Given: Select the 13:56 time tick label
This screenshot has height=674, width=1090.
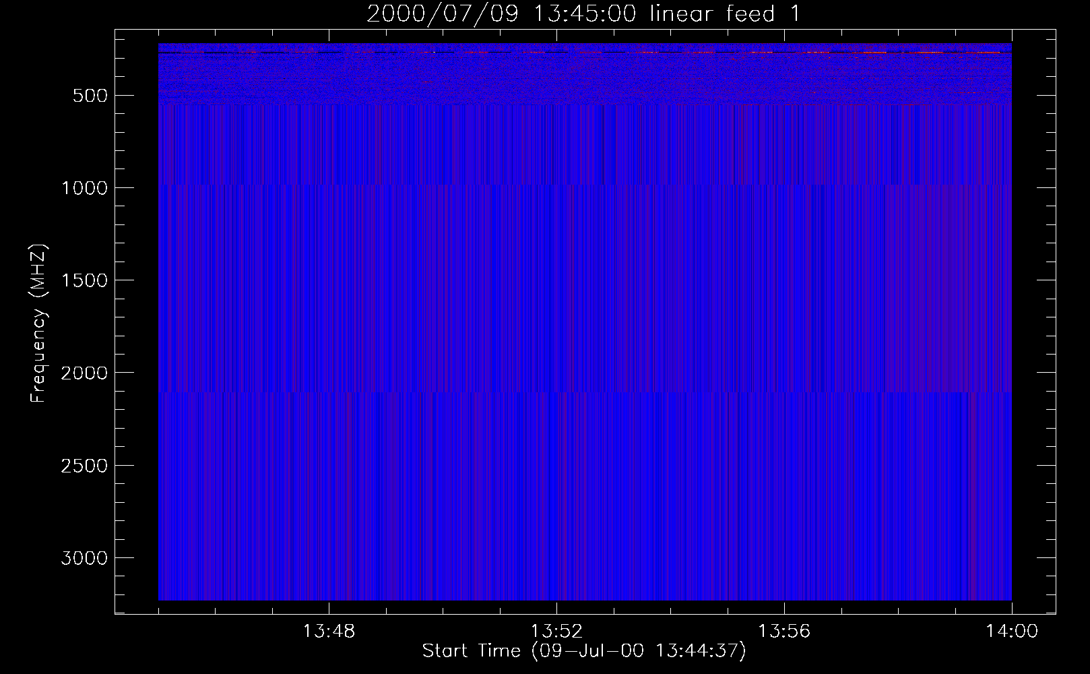Looking at the screenshot, I should [x=784, y=632].
